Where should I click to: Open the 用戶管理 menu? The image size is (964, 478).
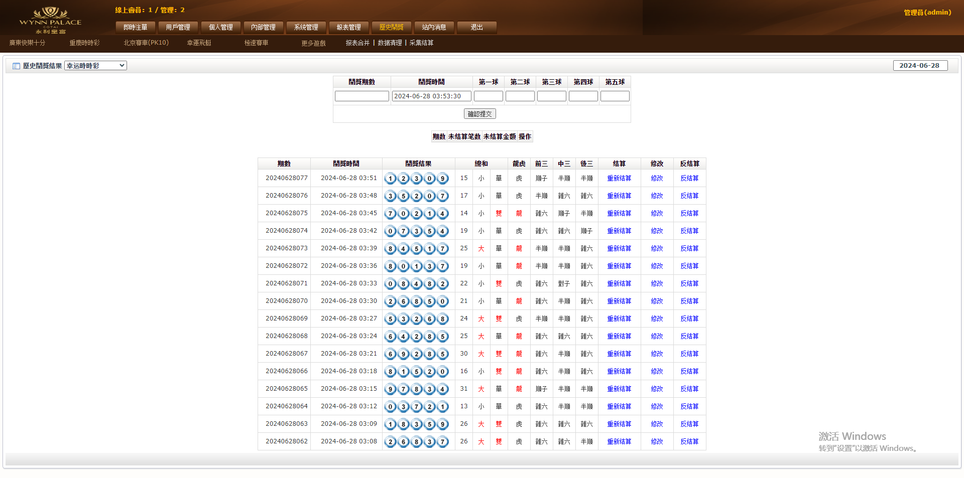[x=178, y=27]
